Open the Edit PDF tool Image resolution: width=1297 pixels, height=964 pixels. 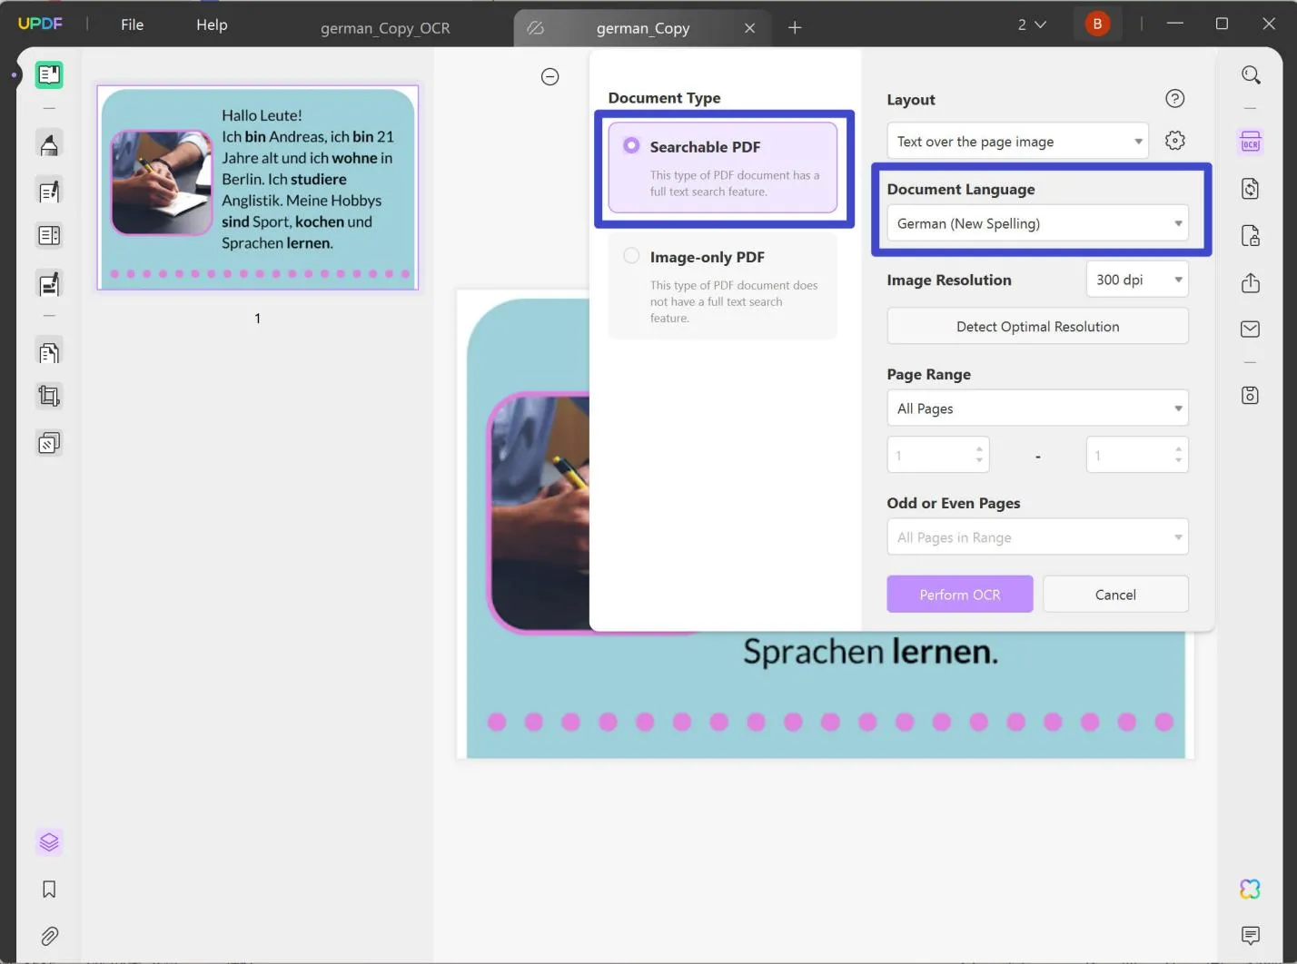pyautogui.click(x=49, y=192)
